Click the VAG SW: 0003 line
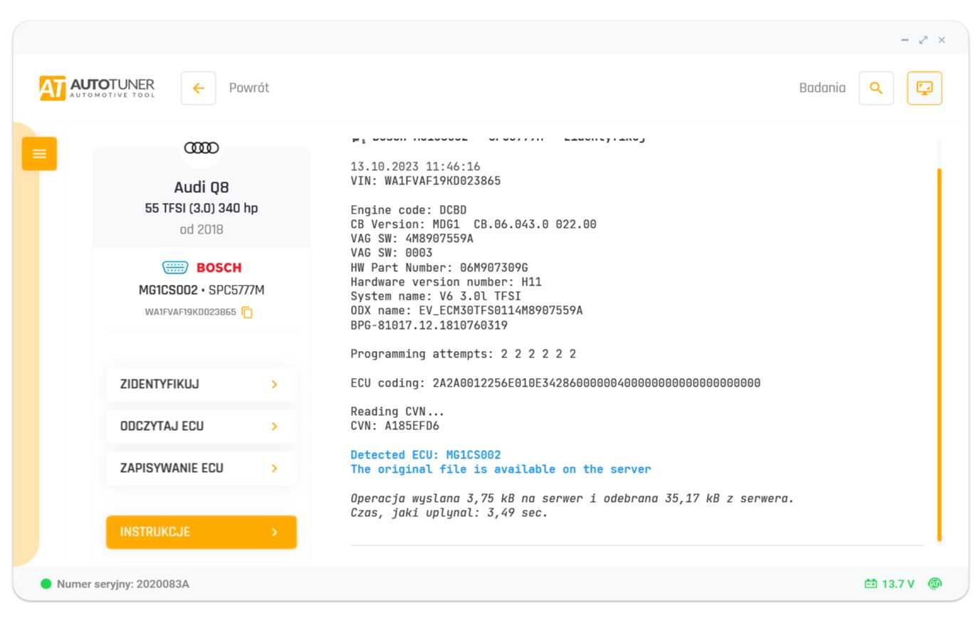Viewport: 979px width, 623px height. click(392, 253)
